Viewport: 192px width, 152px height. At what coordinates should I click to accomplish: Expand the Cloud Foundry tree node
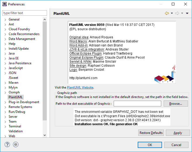coord(5,29)
